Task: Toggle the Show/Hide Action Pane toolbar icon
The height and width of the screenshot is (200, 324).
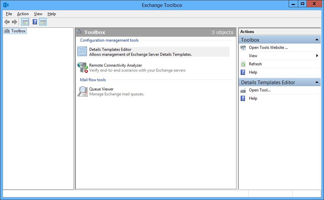Action: pos(43,22)
